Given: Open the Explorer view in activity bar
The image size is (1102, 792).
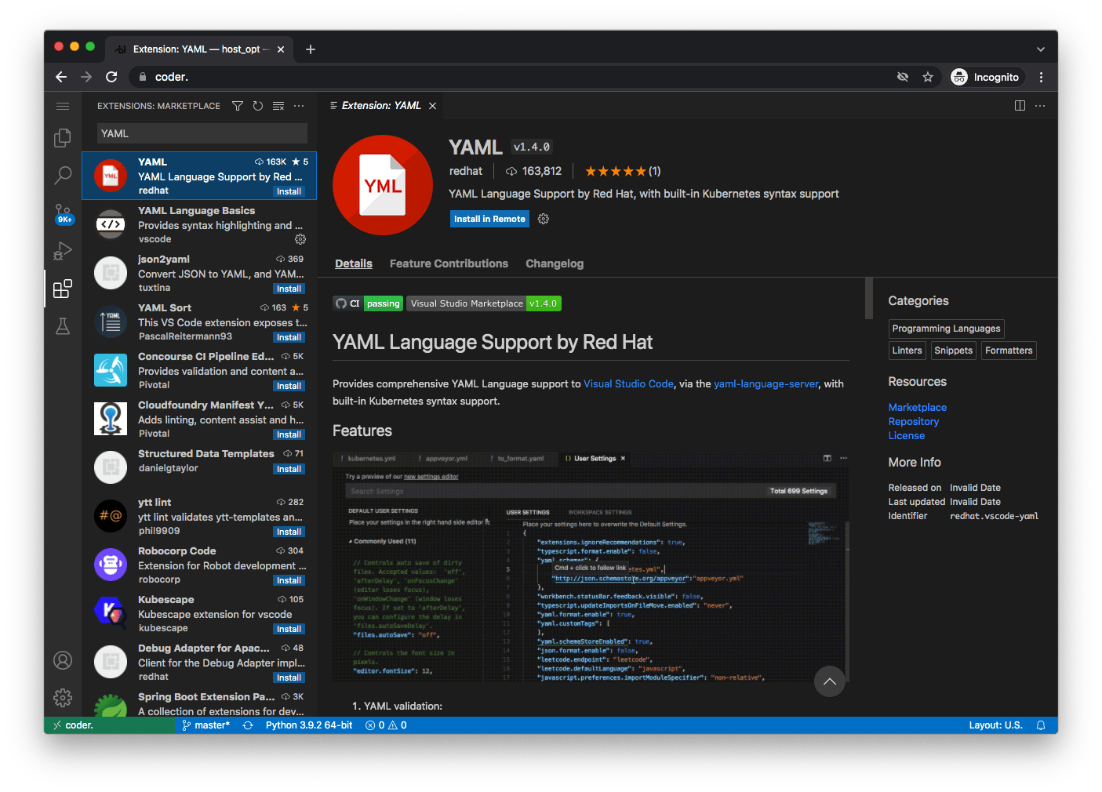Looking at the screenshot, I should [x=63, y=138].
